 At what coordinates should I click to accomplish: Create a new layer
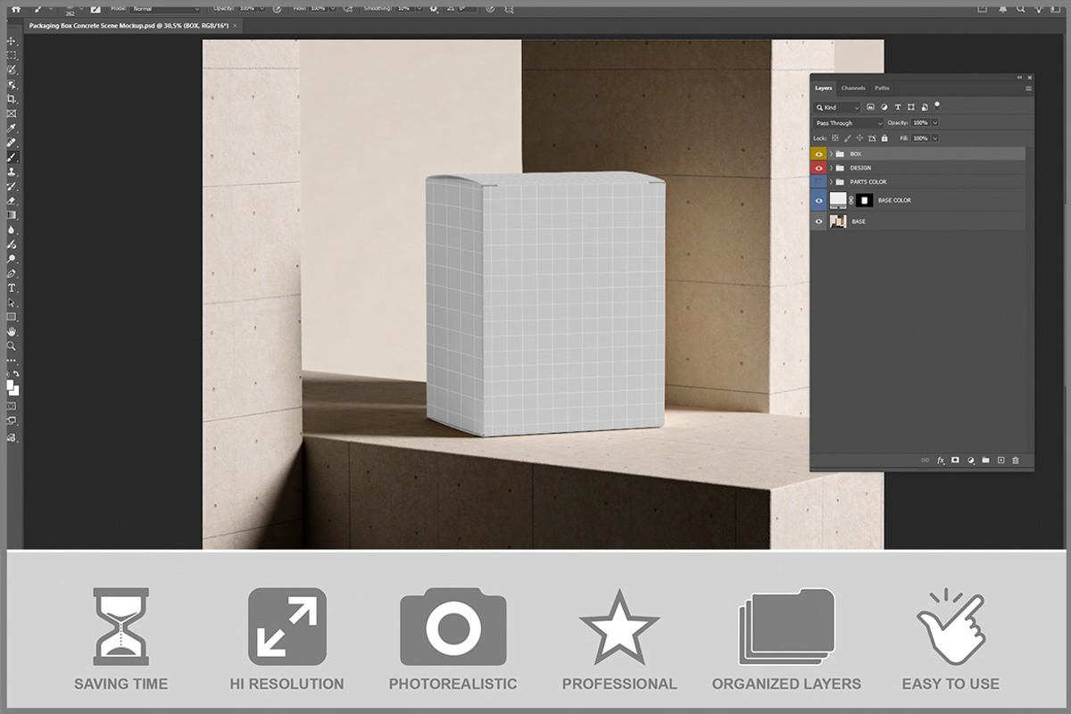1000,460
